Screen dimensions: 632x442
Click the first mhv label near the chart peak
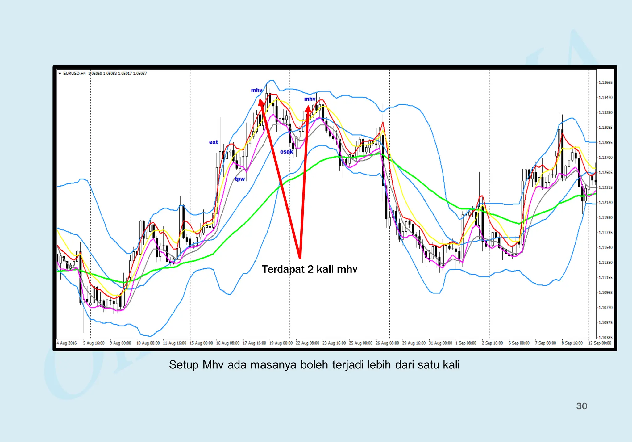tap(256, 90)
